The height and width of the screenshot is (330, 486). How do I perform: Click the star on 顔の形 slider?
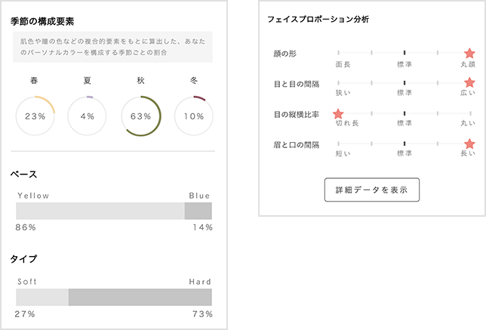tap(469, 53)
